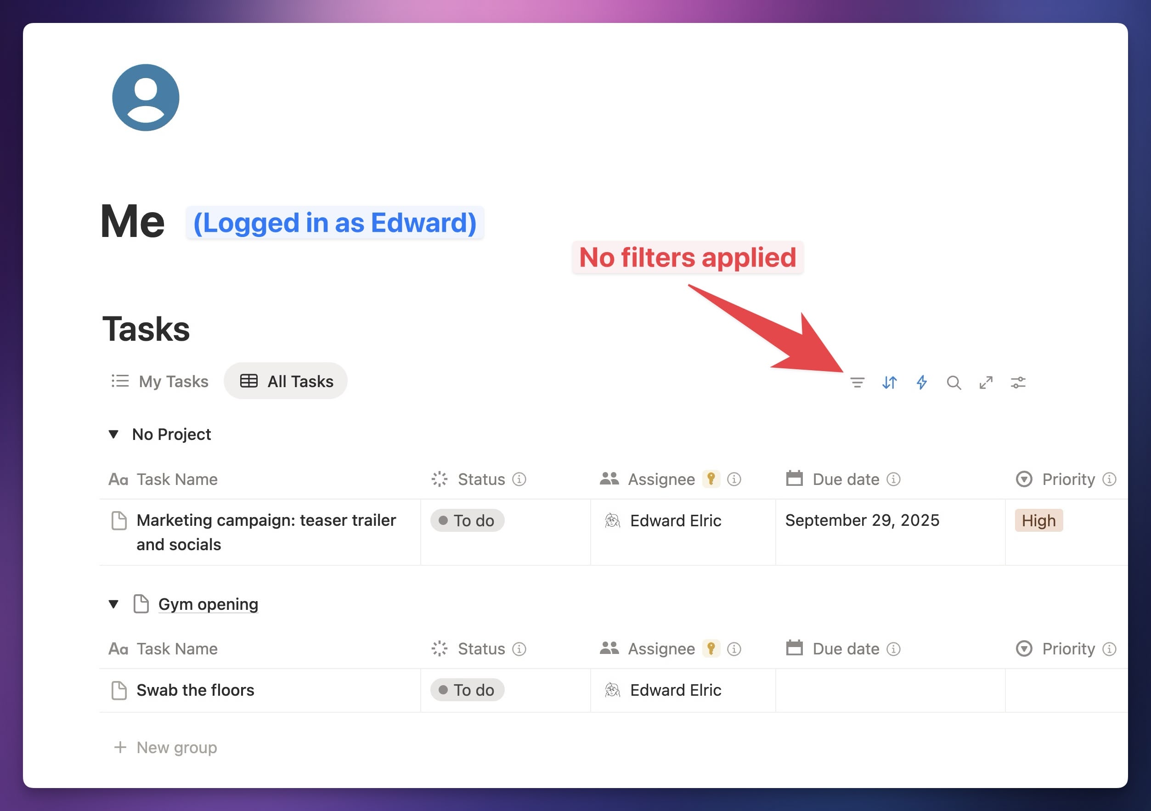The height and width of the screenshot is (811, 1151).
Task: Switch to My Tasks tab
Action: (x=160, y=381)
